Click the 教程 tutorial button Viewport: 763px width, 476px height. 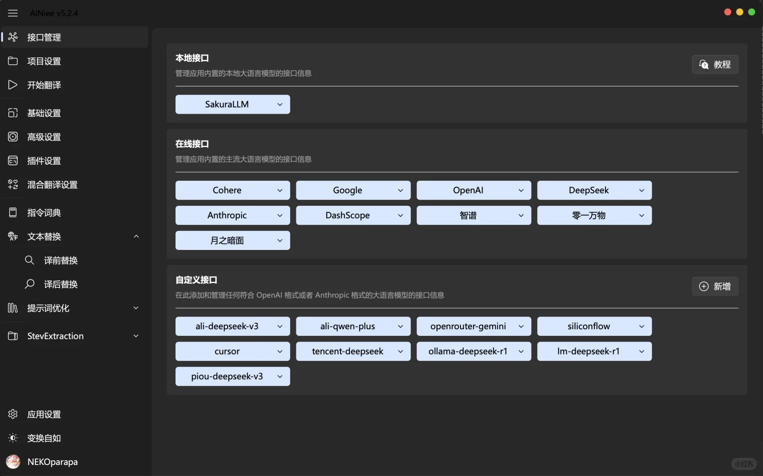coord(715,64)
